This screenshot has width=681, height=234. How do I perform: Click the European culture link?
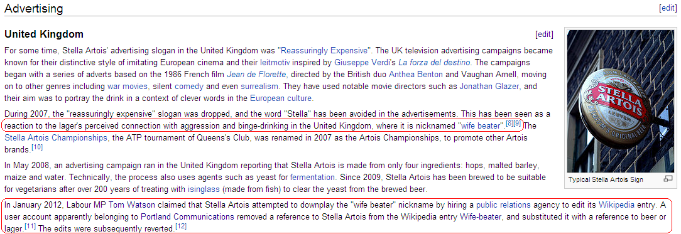[281, 98]
